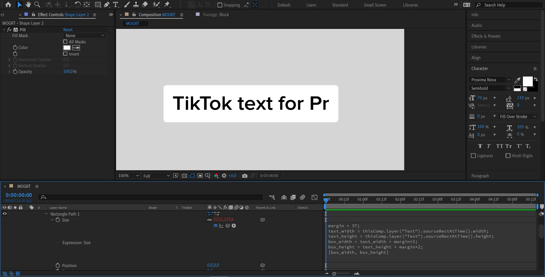This screenshot has width=545, height=277.
Task: Select the Roto Brush tool
Action: click(x=156, y=5)
